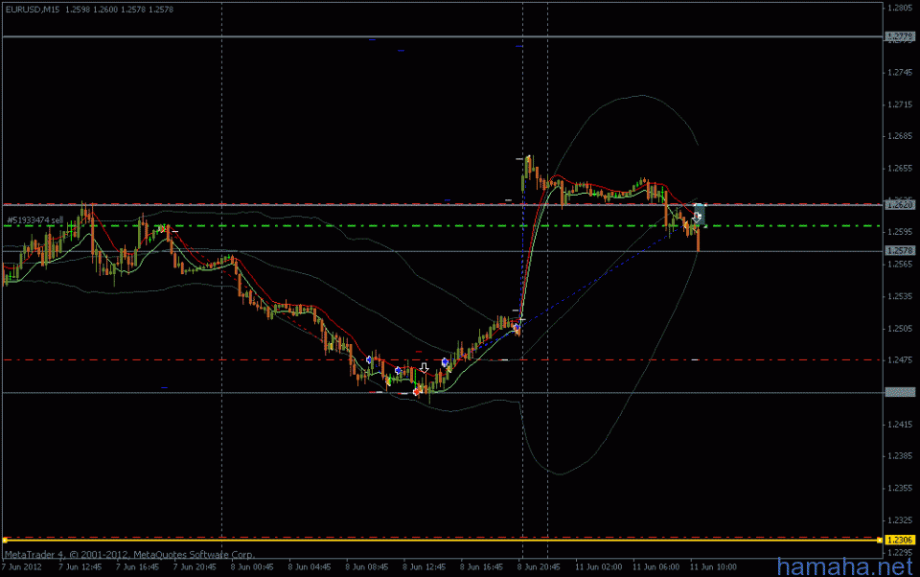This screenshot has height=577, width=920.
Task: Click the 7 Jun 12:45 time label
Action: tap(80, 567)
